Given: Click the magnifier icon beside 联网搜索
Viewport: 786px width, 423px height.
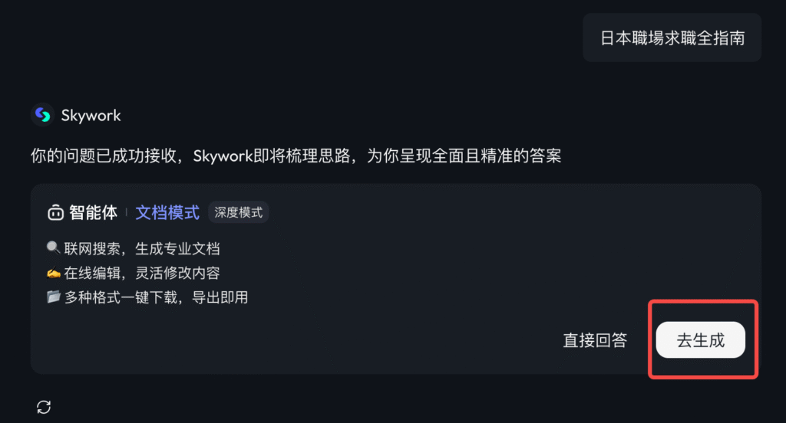Looking at the screenshot, I should [x=53, y=248].
